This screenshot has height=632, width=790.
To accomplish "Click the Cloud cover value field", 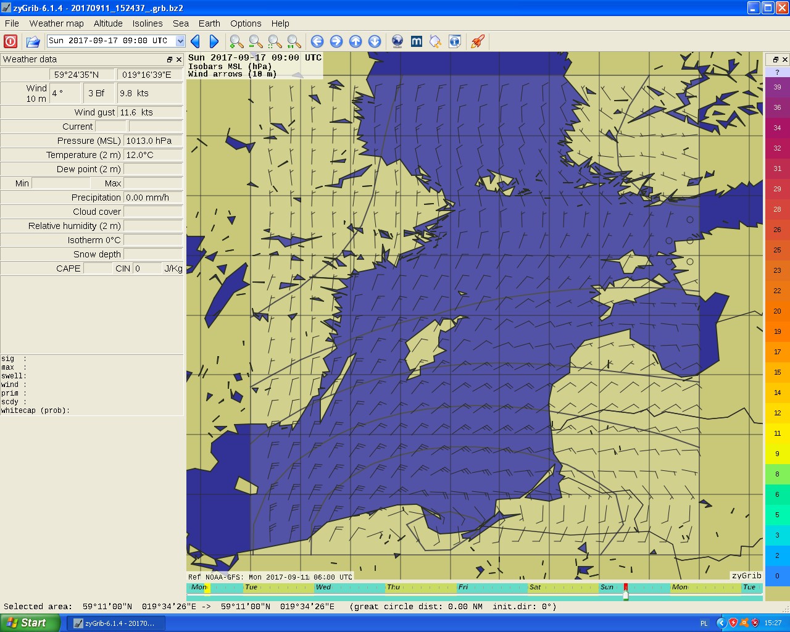I will point(153,212).
